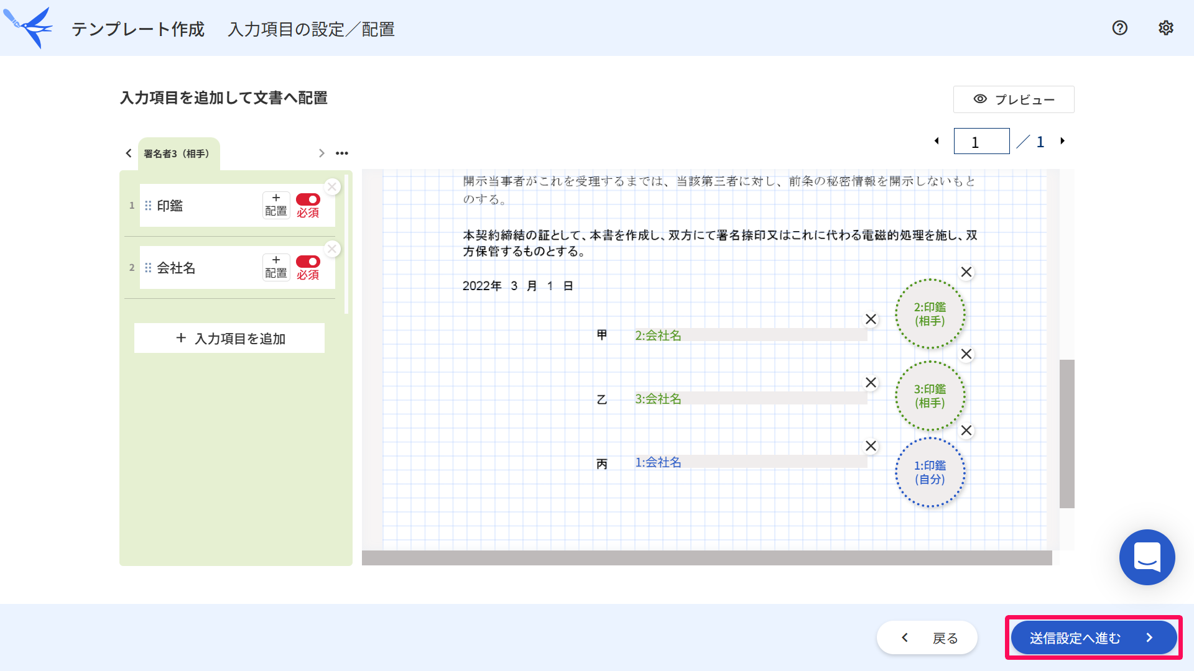
Task: Click the 2022年 3月 1日 date text
Action: [518, 286]
